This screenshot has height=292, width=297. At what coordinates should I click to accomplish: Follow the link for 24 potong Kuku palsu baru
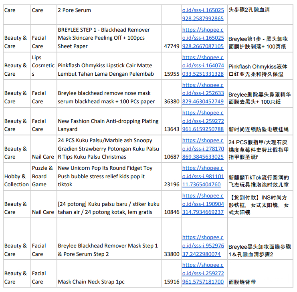(x=203, y=204)
